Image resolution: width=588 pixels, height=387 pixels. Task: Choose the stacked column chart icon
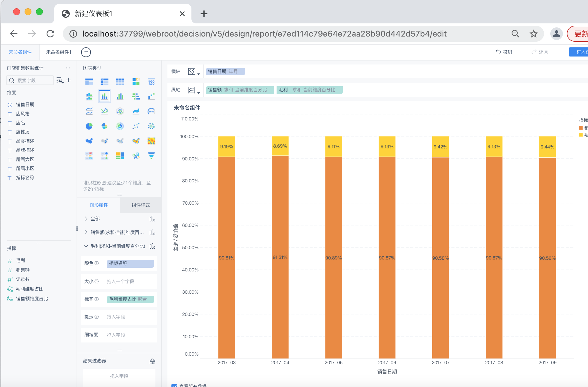tap(105, 96)
